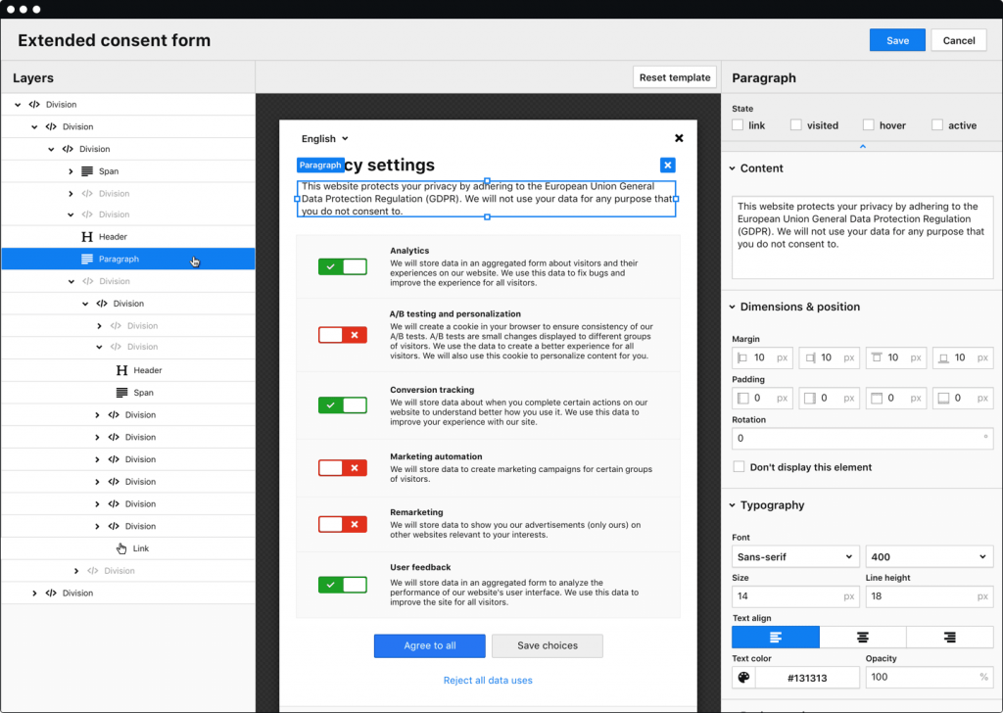The width and height of the screenshot is (1003, 713).
Task: Check the "Don't display this element" checkbox
Action: (x=737, y=467)
